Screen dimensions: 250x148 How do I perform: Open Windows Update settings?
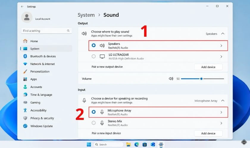click(x=46, y=126)
